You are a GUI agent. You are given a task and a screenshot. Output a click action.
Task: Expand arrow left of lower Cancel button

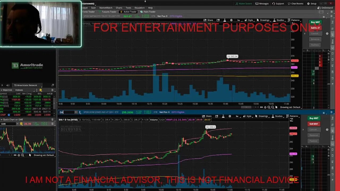click(303, 130)
